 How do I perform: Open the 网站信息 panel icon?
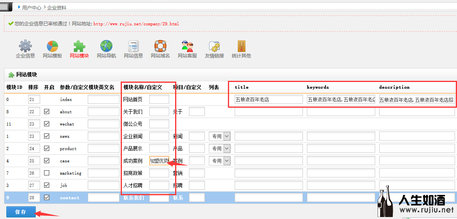click(x=133, y=46)
